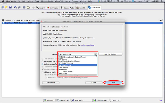Open the Burn CDs tab
Viewport: 165px width, 103px height.
81,8
